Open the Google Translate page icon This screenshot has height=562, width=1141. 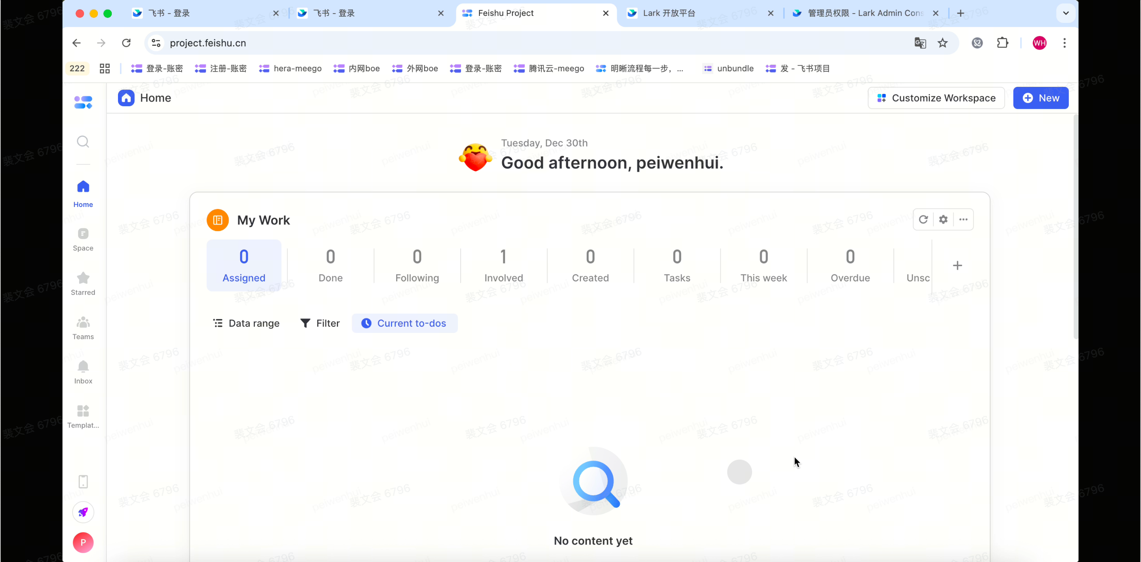pyautogui.click(x=920, y=43)
